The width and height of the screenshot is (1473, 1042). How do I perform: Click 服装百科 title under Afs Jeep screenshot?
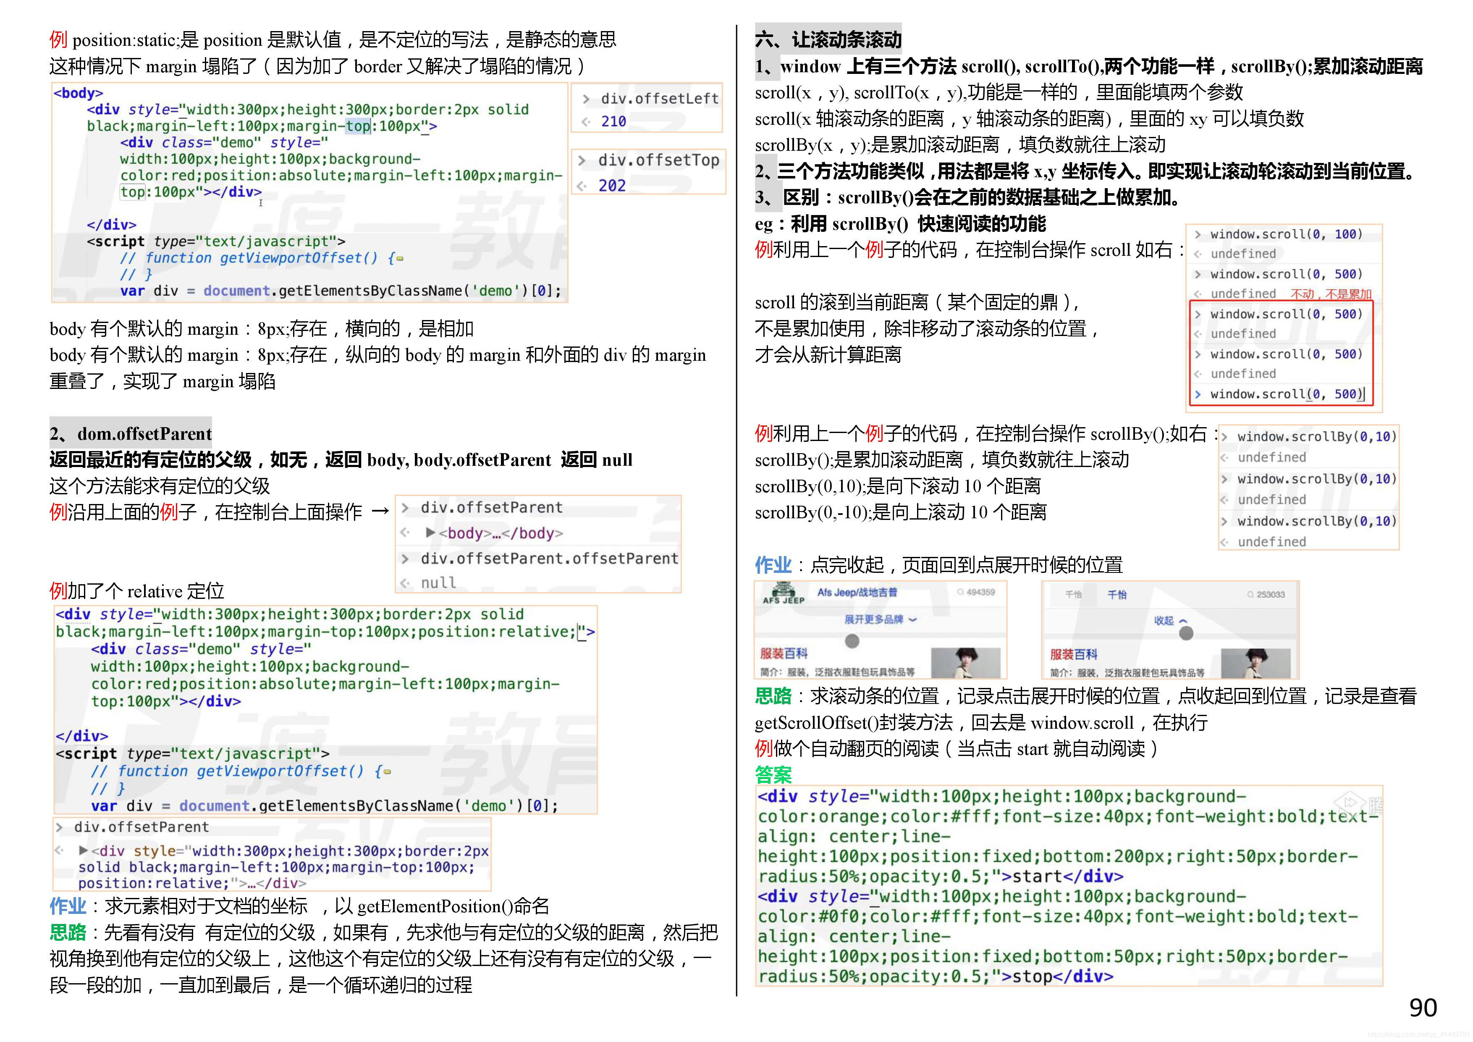tap(784, 653)
